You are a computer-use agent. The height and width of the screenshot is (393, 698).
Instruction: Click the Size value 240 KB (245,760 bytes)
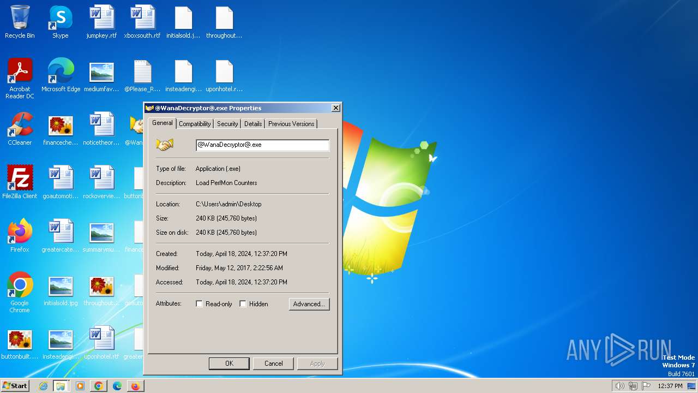tap(226, 218)
